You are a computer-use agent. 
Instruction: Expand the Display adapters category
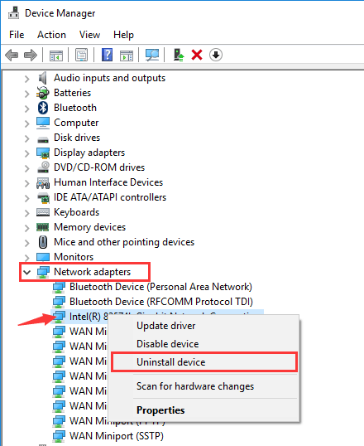[x=27, y=153]
